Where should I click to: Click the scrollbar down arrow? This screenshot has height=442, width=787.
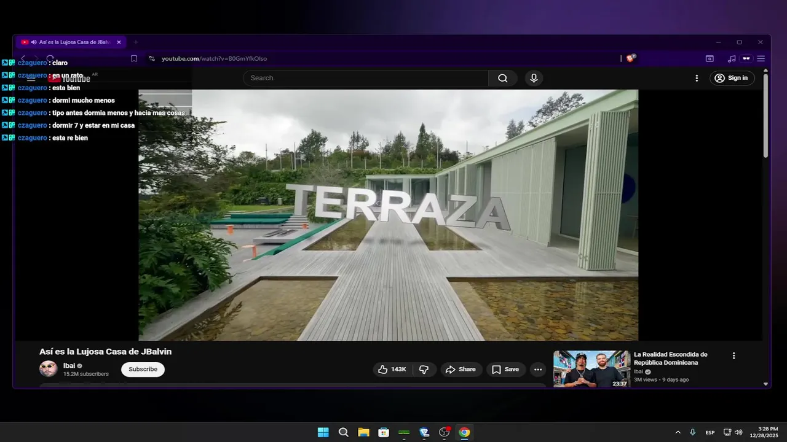[x=765, y=384]
